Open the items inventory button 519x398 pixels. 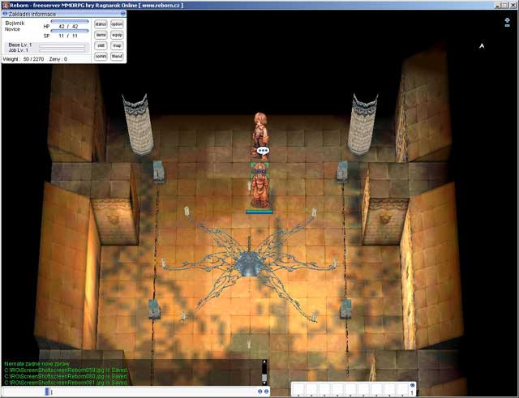pos(101,35)
